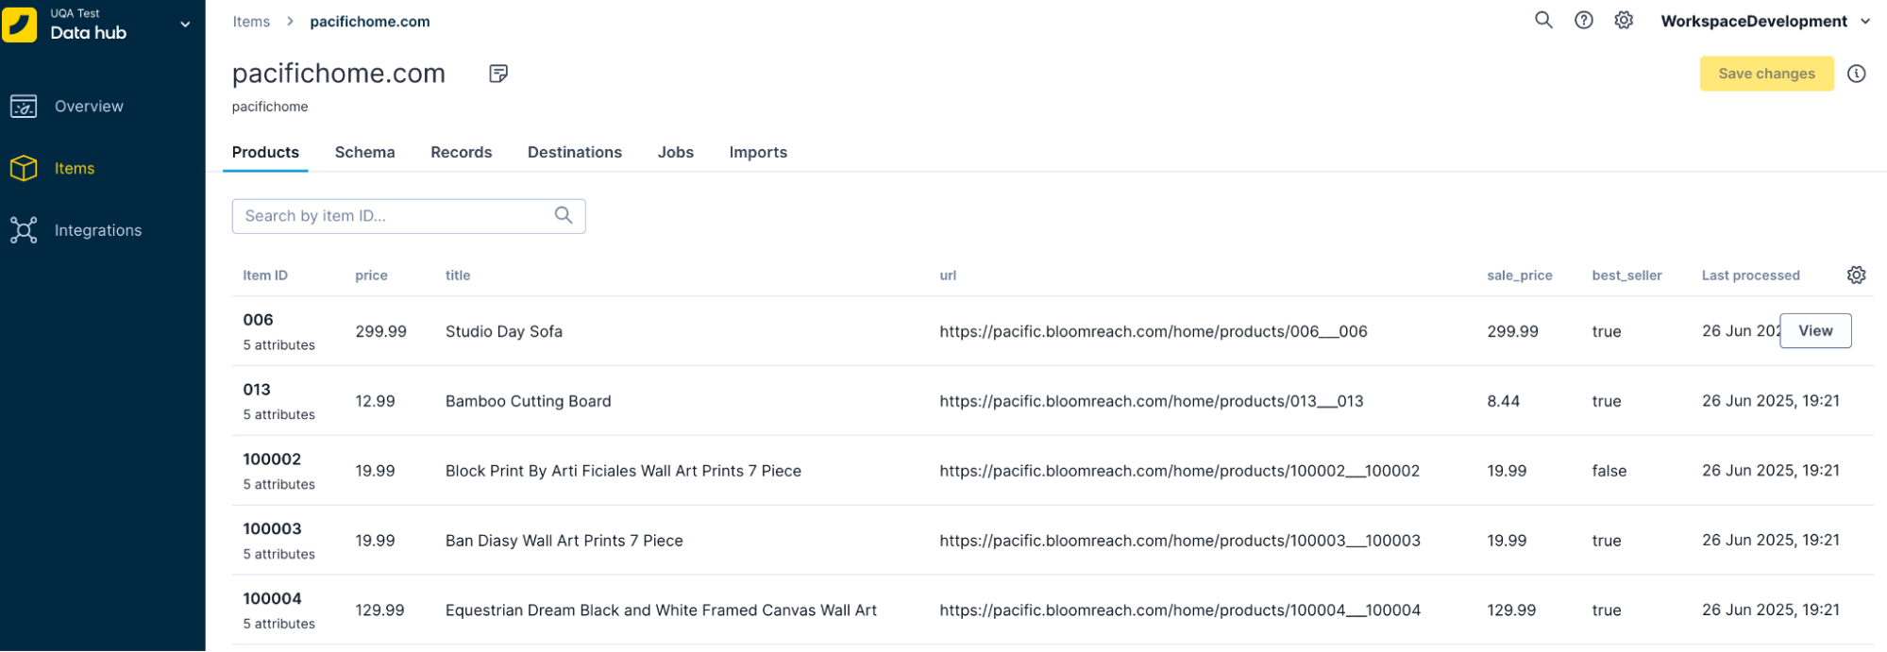
Task: Click View button on item 006 row
Action: point(1815,331)
